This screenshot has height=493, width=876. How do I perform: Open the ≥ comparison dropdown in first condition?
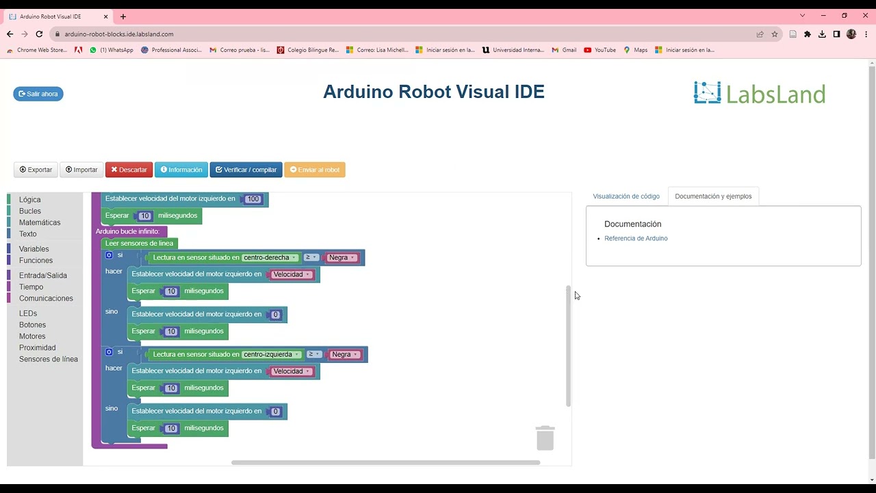311,257
